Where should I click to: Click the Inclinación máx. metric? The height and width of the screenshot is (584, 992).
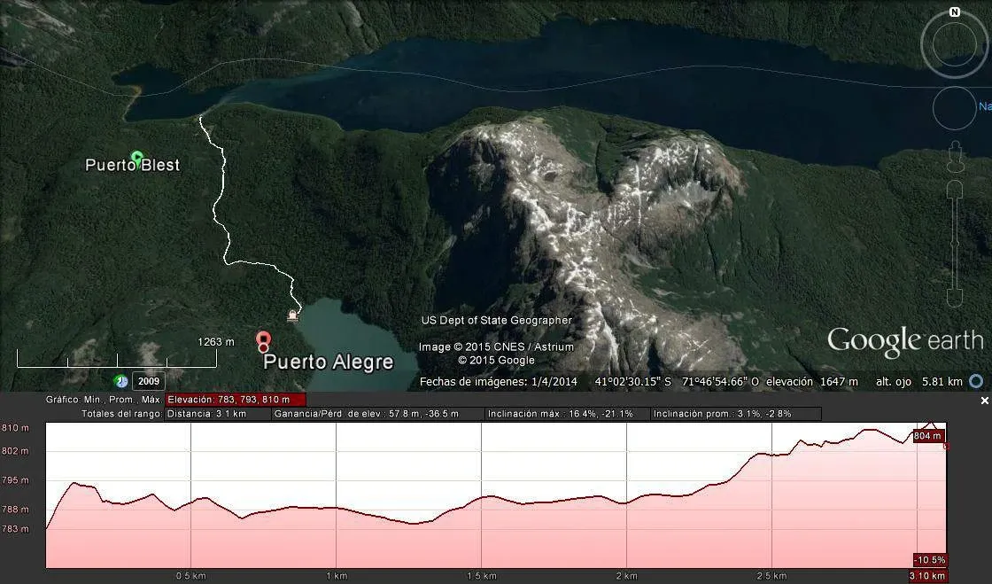[567, 414]
